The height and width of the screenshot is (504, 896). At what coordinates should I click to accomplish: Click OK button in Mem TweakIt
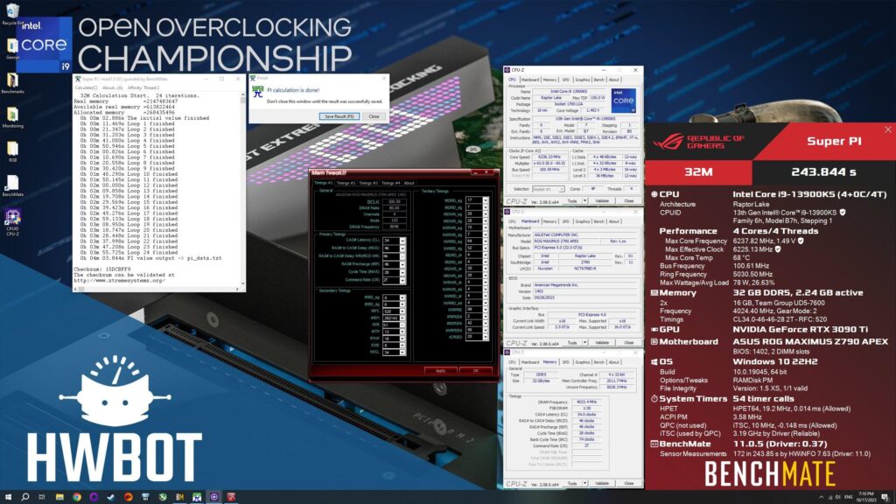tap(476, 370)
